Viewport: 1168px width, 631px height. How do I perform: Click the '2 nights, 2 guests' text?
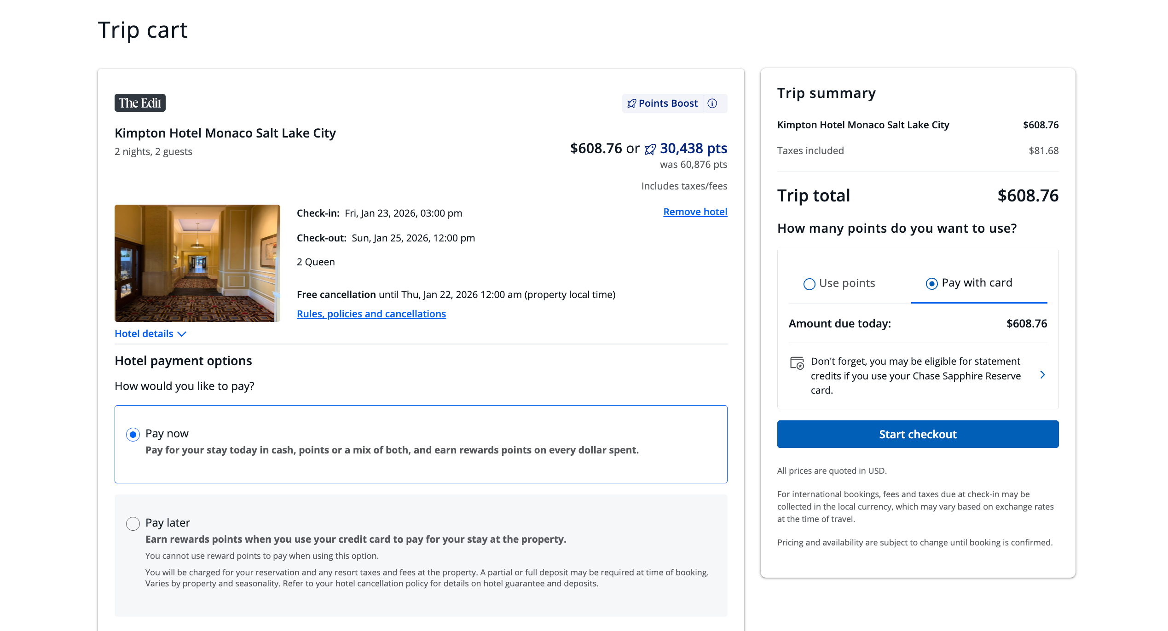(153, 152)
